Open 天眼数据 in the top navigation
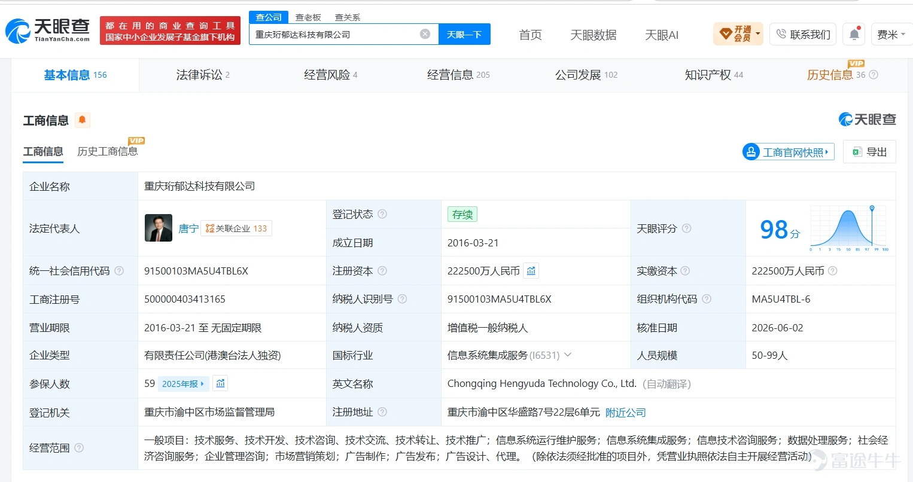The width and height of the screenshot is (913, 482). coord(594,35)
